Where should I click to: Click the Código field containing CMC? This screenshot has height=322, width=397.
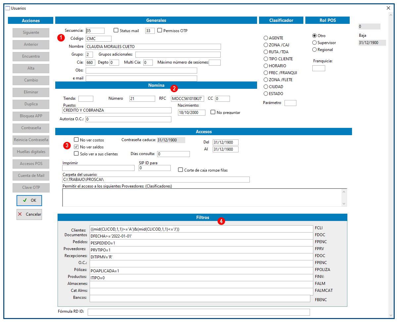click(x=99, y=39)
